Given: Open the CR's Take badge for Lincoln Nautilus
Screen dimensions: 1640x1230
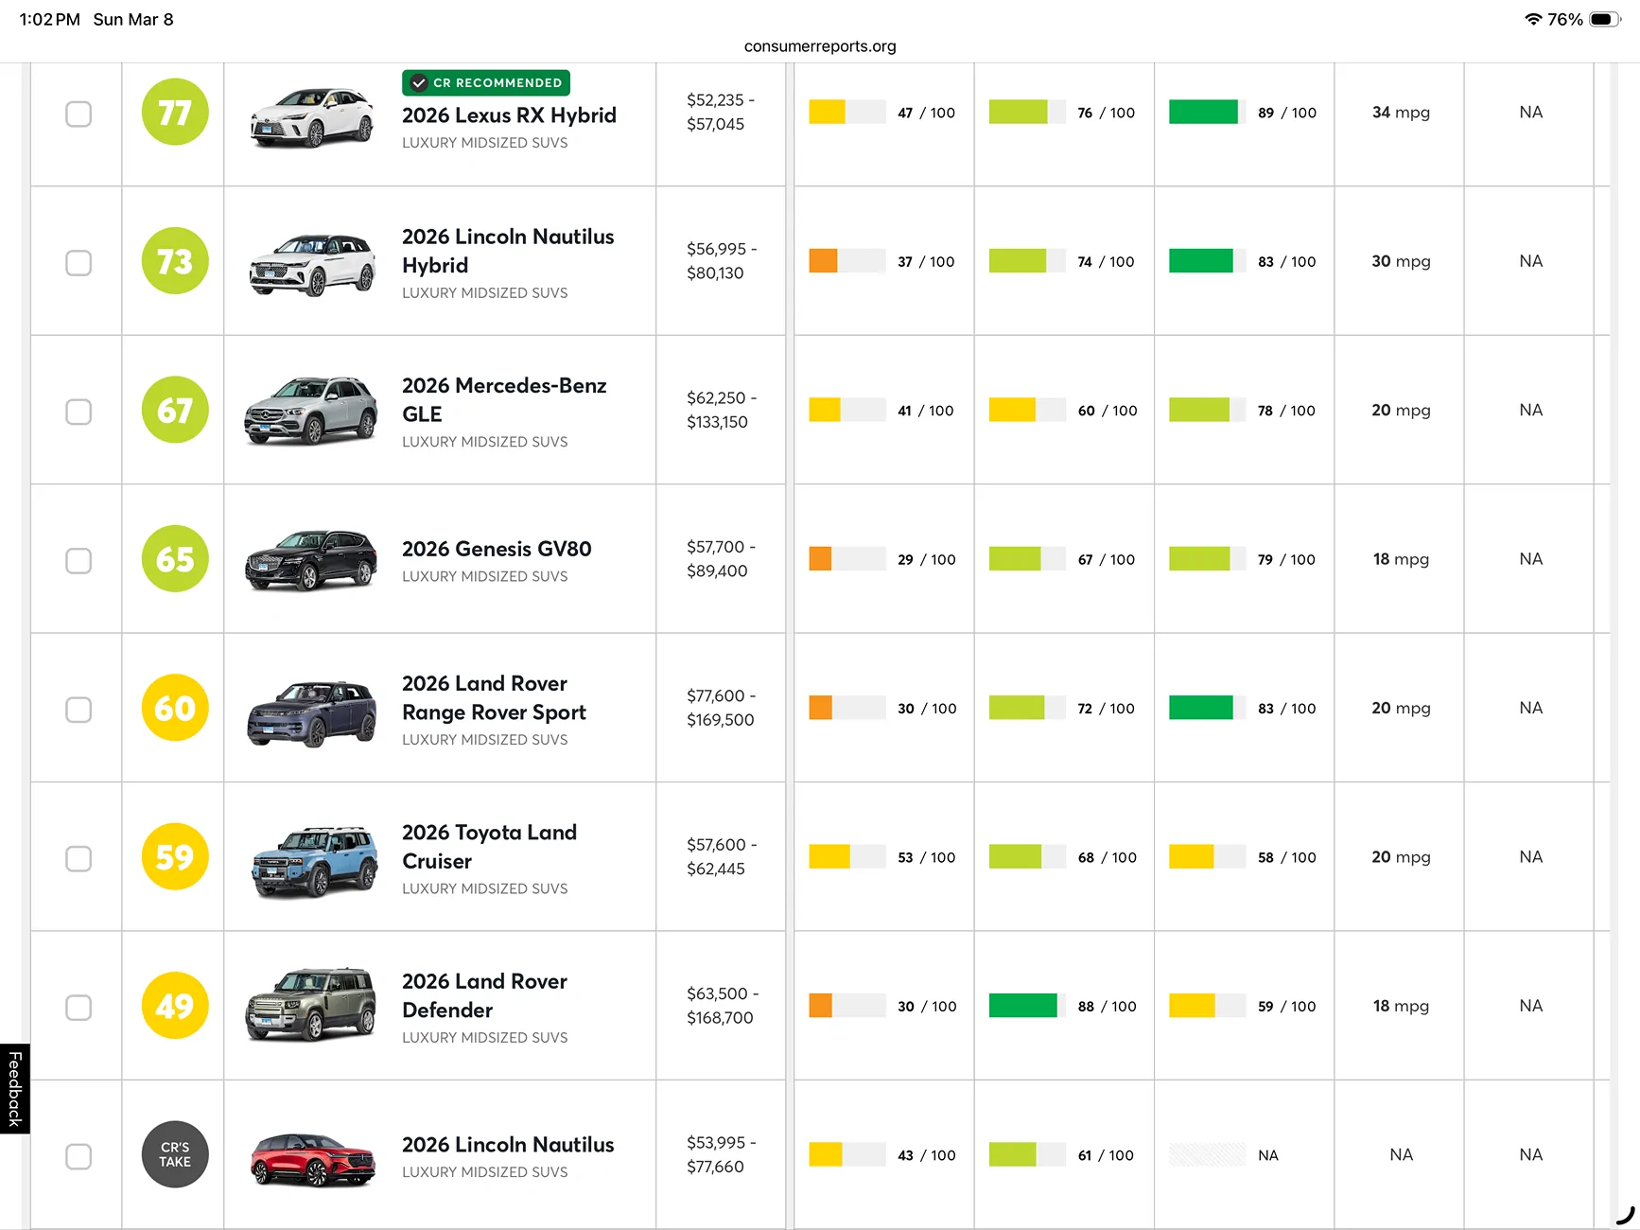Looking at the screenshot, I should tap(175, 1154).
